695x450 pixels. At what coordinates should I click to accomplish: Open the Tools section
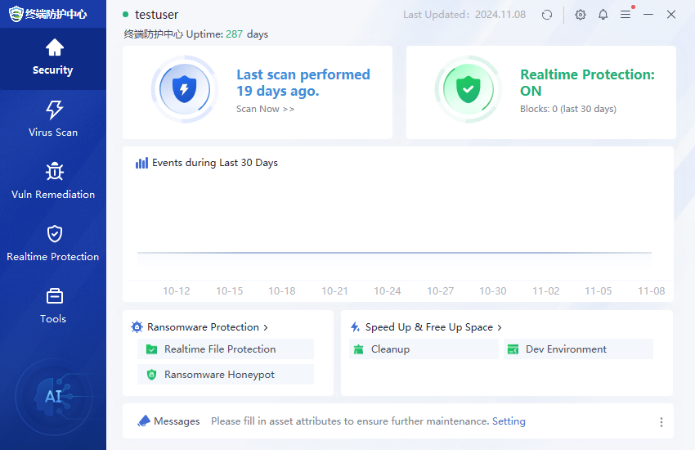tap(53, 306)
